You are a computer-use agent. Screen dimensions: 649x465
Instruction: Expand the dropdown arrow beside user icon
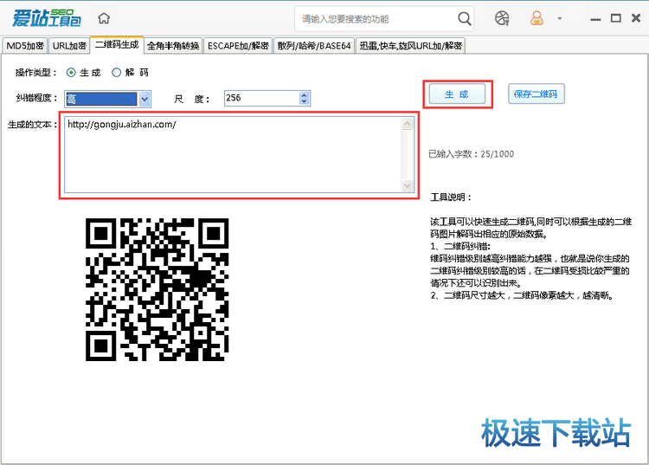click(x=560, y=18)
